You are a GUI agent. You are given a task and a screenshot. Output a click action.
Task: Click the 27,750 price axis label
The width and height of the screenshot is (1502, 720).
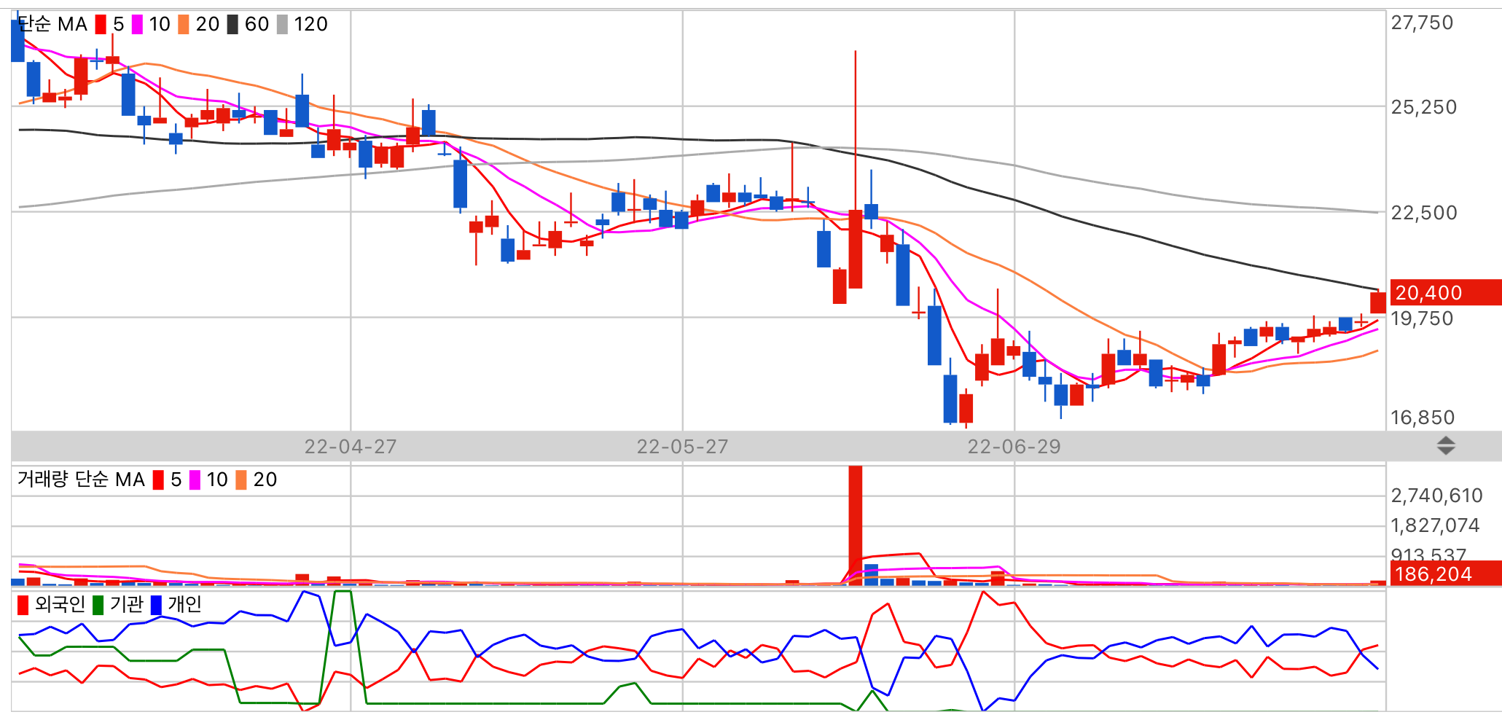1422,23
